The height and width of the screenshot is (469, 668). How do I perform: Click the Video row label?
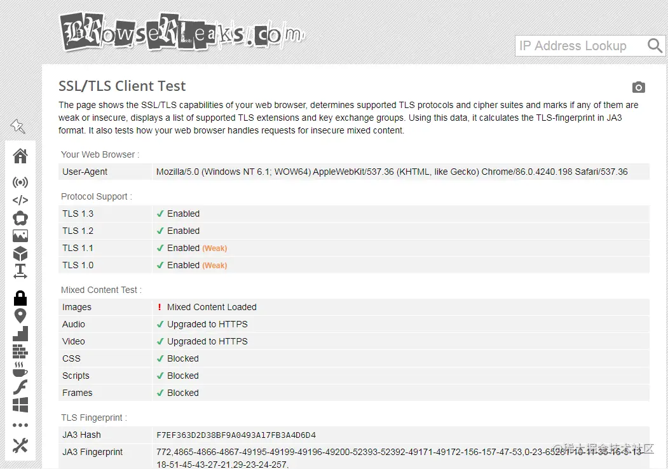click(x=74, y=341)
